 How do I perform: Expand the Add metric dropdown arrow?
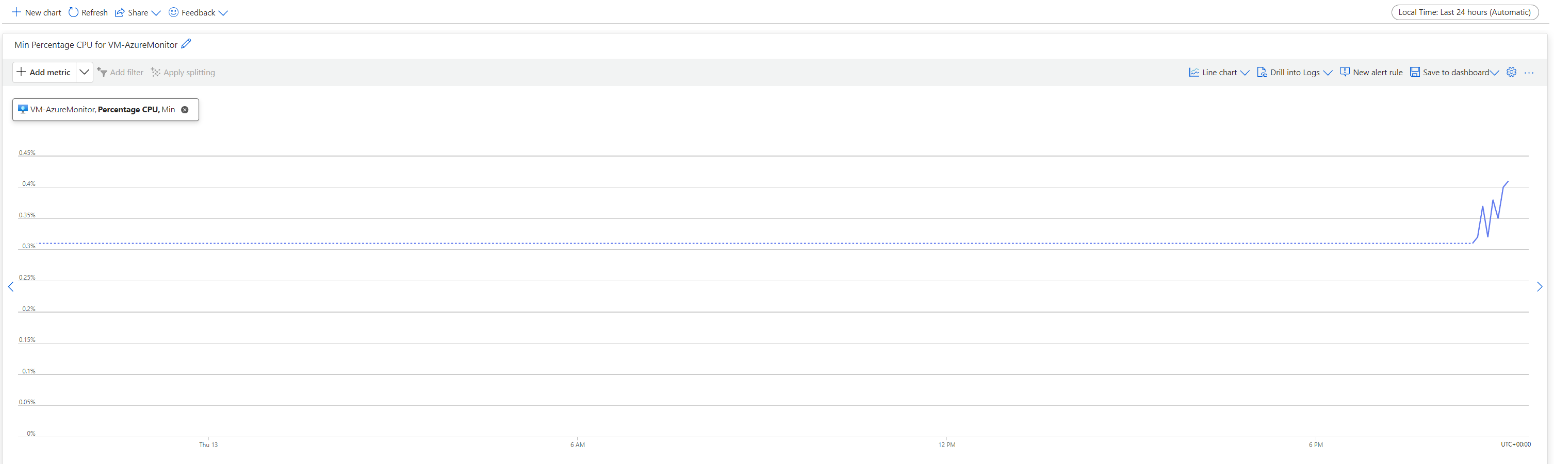pos(85,72)
